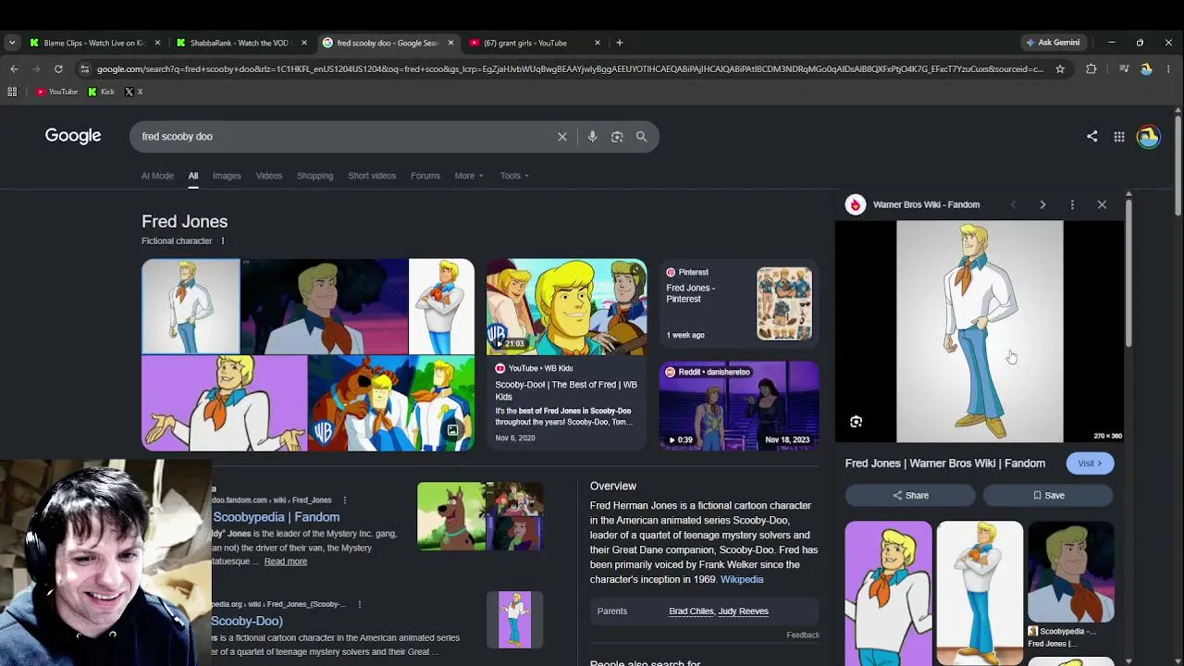Search inside the image with the Lens icon
The image size is (1184, 666).
pyautogui.click(x=856, y=422)
